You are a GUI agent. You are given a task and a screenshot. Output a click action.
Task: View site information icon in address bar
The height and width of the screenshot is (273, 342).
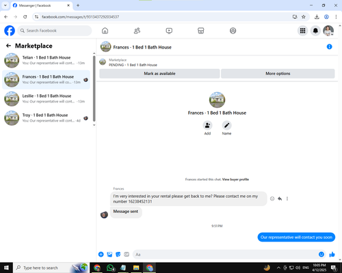(x=36, y=17)
